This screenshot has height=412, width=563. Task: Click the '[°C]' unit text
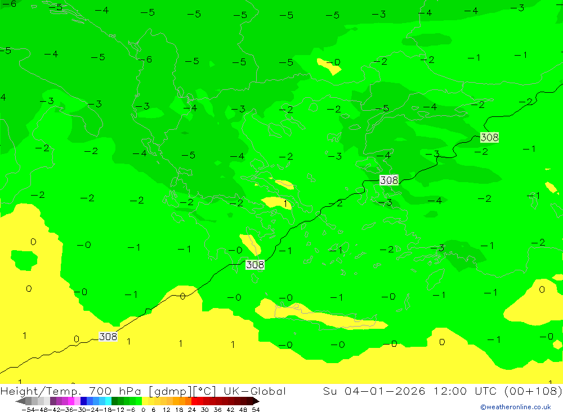point(205,391)
